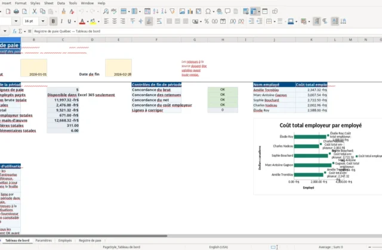
Task: Toggle Center Horizontally alignment
Action: pyautogui.click(x=115, y=21)
